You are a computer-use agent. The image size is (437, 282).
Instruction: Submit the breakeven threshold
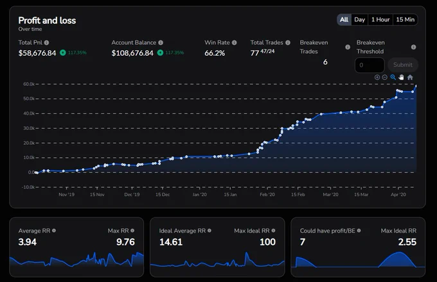[x=403, y=65]
